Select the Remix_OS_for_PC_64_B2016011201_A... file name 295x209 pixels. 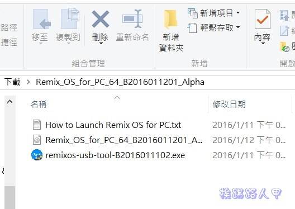(124, 140)
